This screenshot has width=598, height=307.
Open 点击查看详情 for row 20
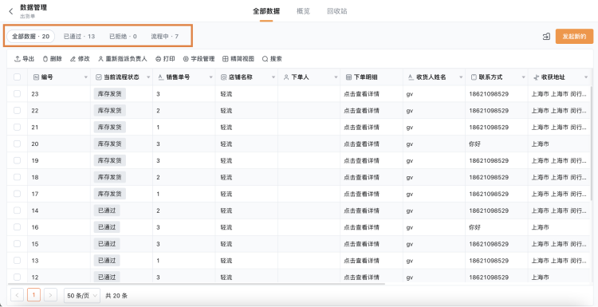point(361,144)
